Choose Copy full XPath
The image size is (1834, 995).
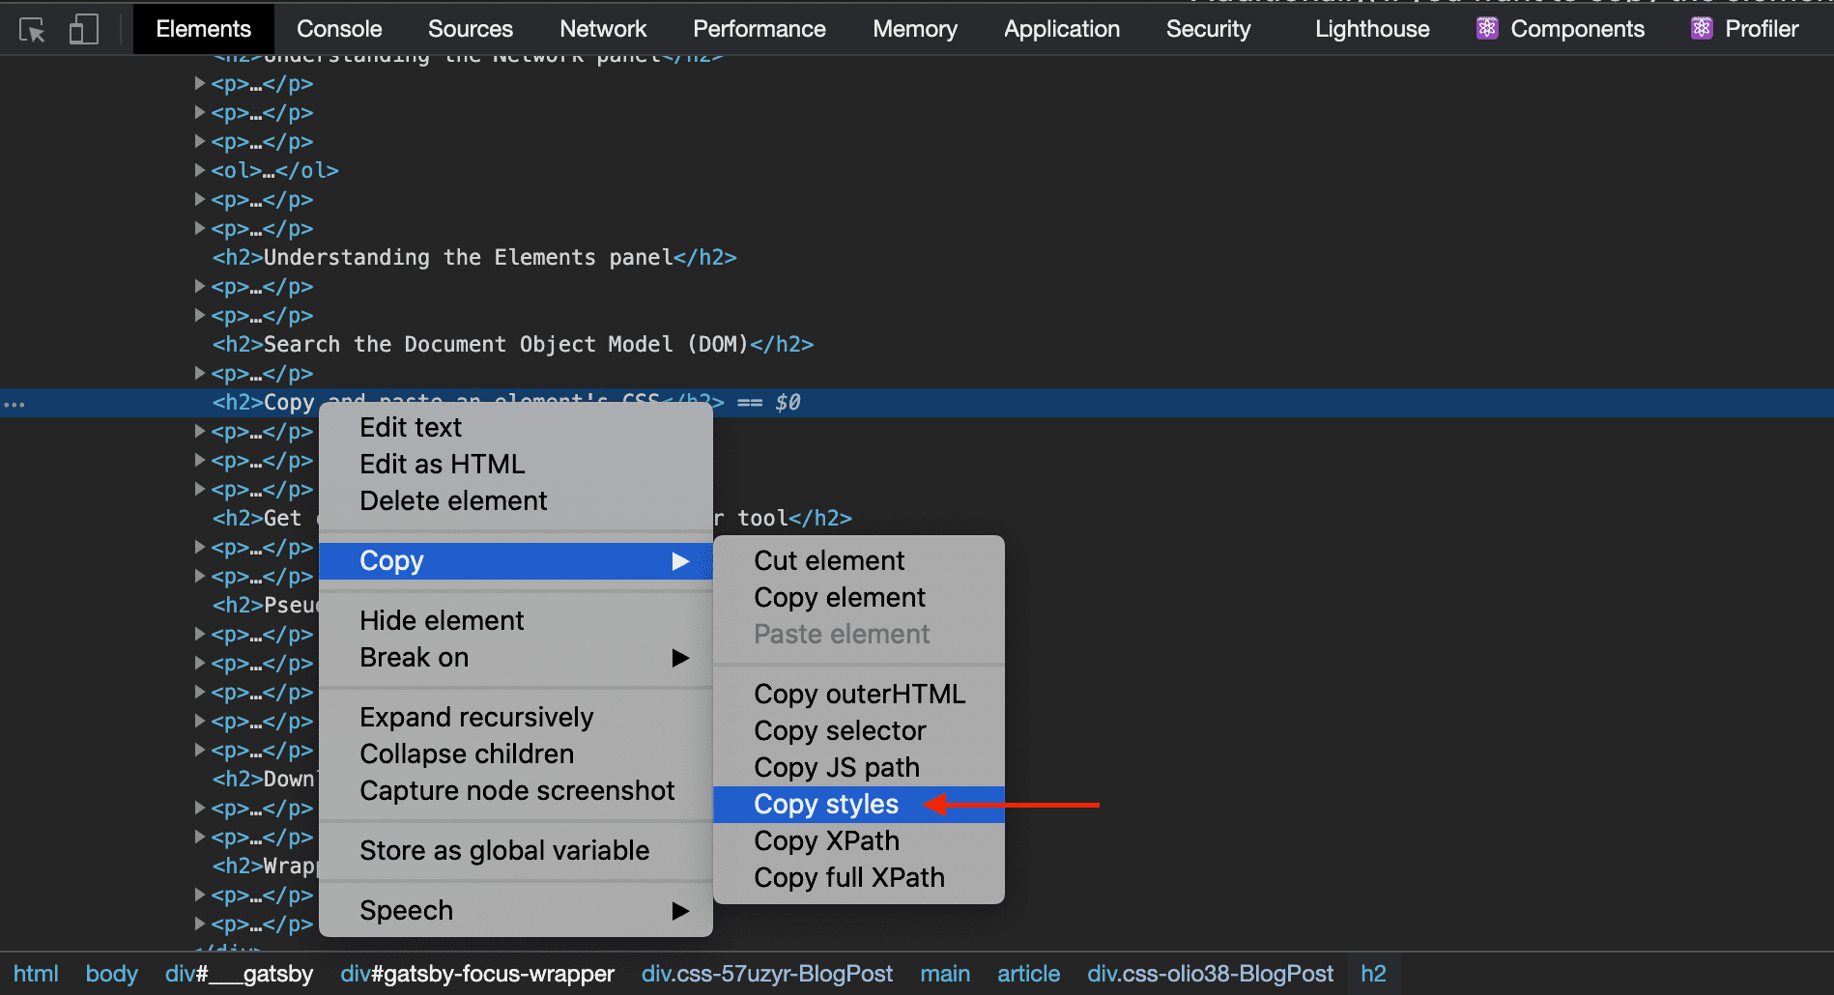(x=858, y=877)
